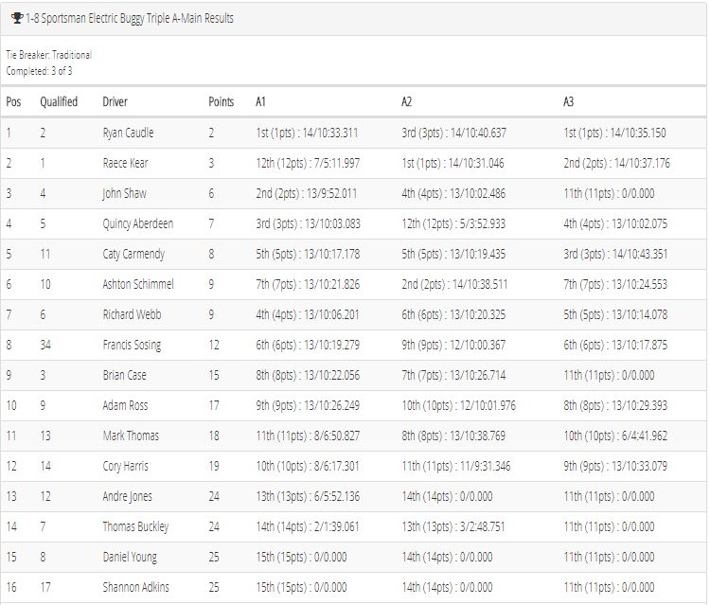Select driver Raece Kear
710x605 pixels.
[x=125, y=163]
